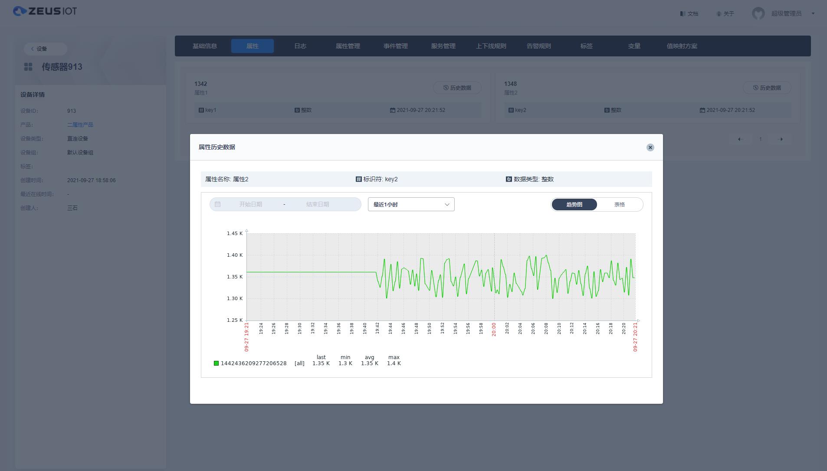This screenshot has width=827, height=471.
Task: Click the ZEUS IOT logo
Action: point(45,11)
